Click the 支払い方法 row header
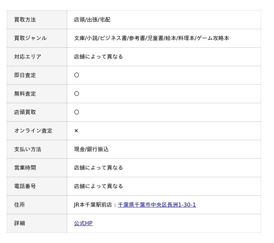 [x=28, y=149]
